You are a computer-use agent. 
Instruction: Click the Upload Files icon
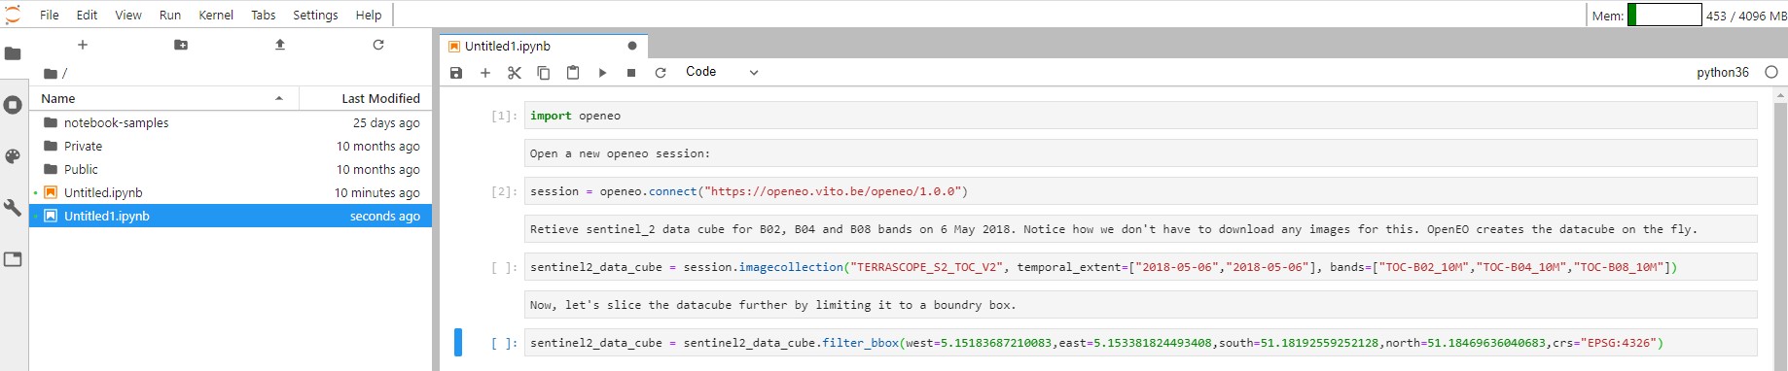(280, 45)
